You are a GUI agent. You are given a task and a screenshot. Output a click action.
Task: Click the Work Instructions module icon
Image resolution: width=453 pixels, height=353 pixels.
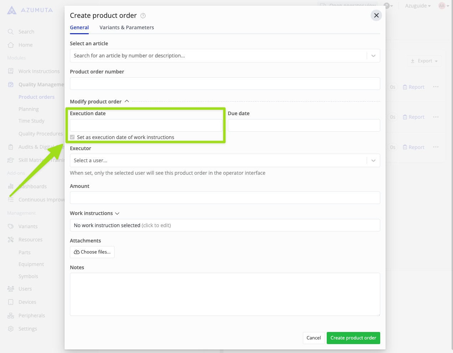(11, 71)
